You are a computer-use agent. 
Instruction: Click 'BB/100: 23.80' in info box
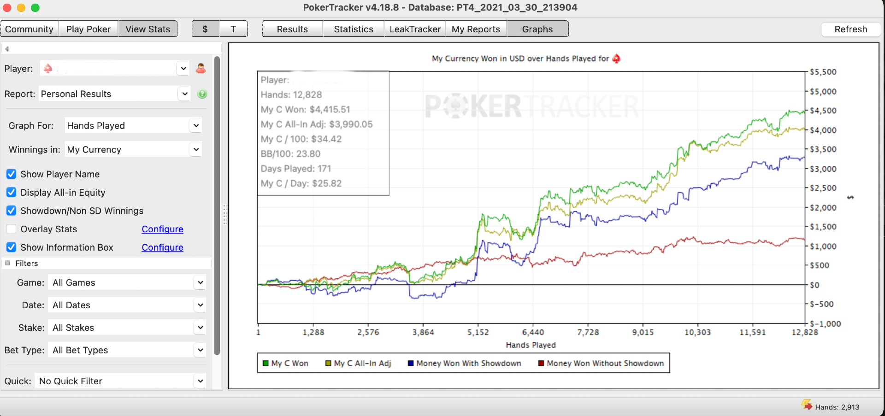290,154
